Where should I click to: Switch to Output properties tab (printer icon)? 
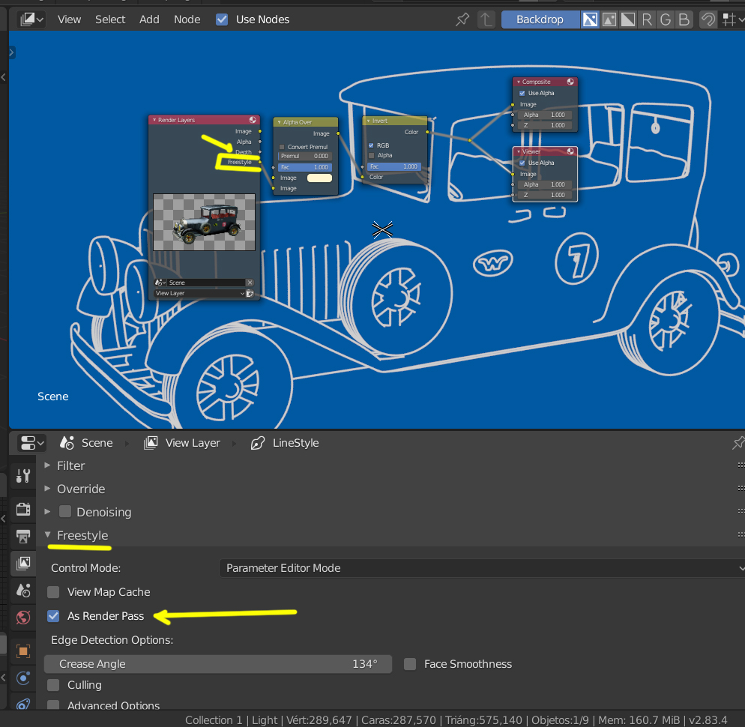(x=22, y=536)
